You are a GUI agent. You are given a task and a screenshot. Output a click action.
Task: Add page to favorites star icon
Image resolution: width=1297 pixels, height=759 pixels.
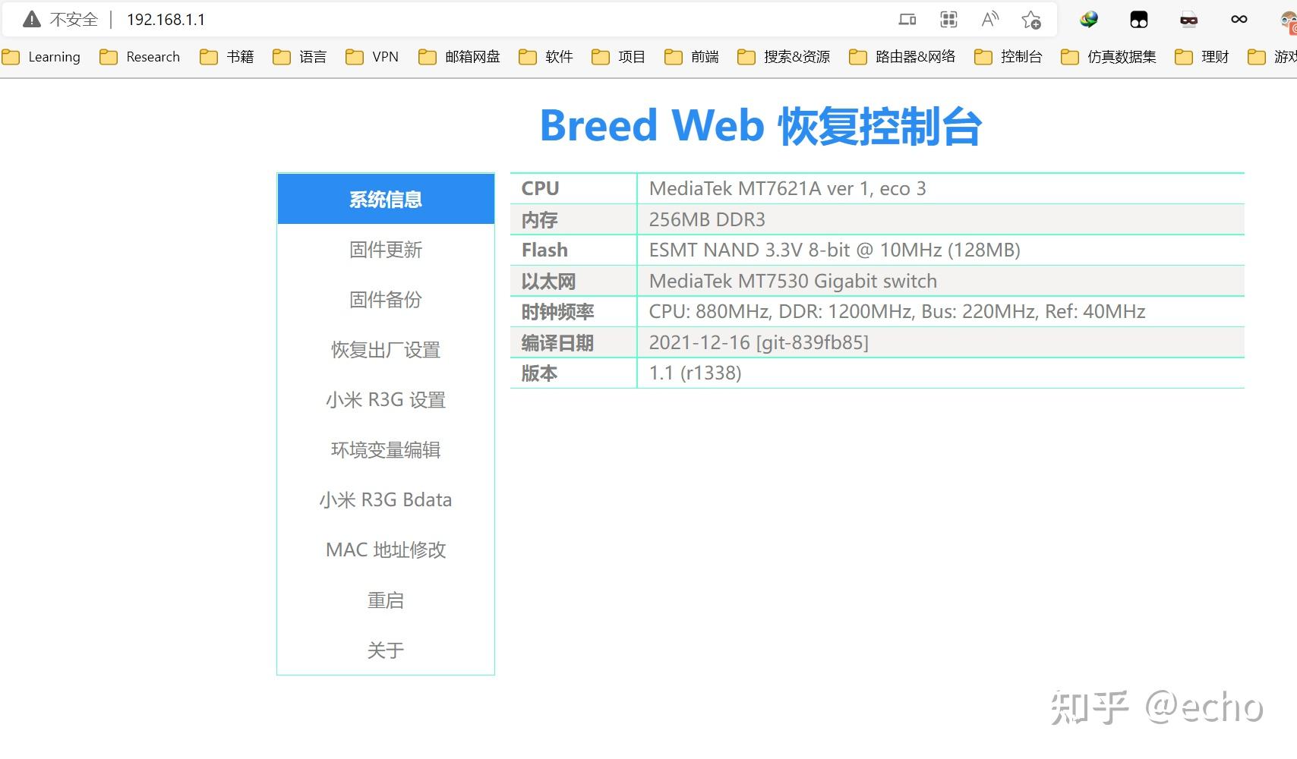pyautogui.click(x=1030, y=20)
